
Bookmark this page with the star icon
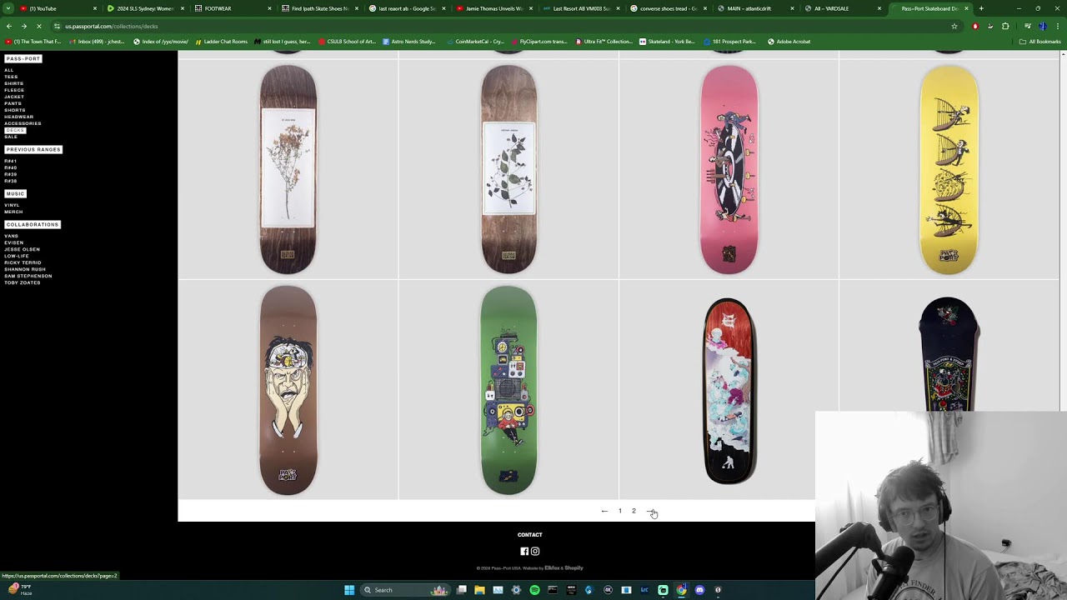954,26
